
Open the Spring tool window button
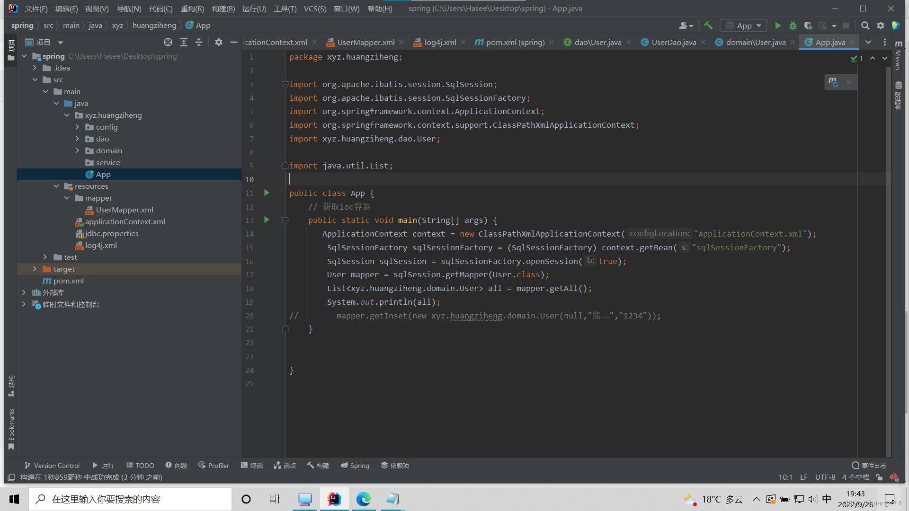click(355, 466)
